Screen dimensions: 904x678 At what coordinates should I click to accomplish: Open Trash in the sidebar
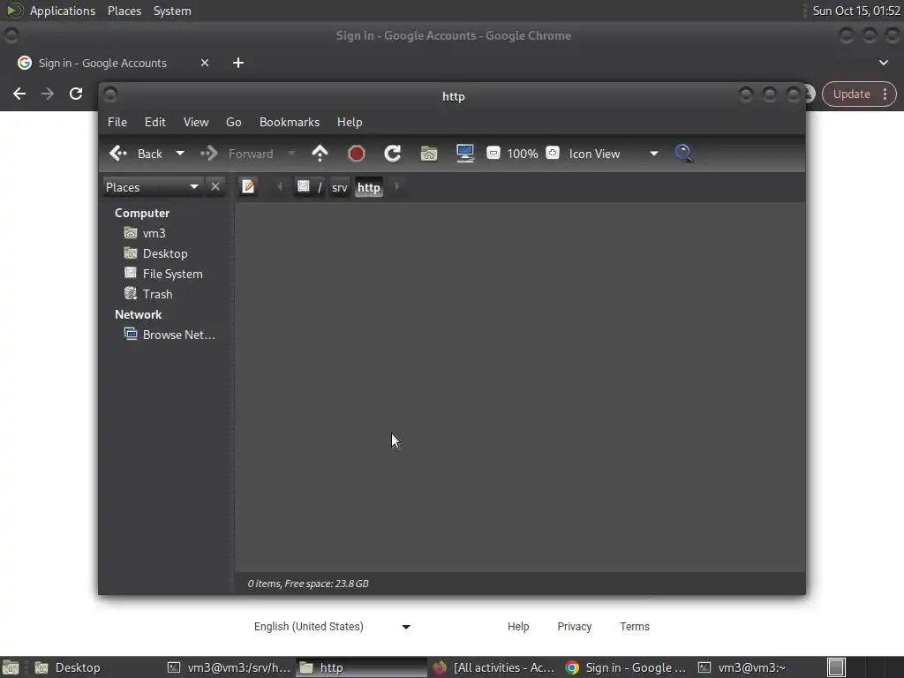tap(148, 294)
